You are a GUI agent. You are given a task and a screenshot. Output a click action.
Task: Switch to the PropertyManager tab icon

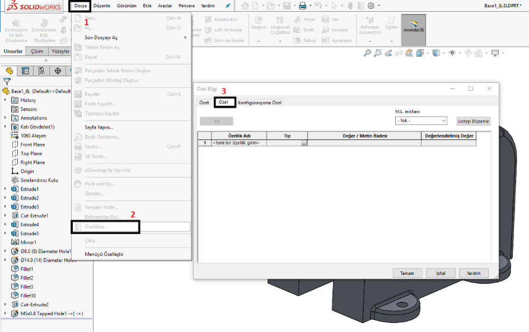(25, 71)
